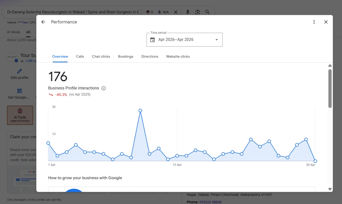Click the scrollbar up arrow in dialog
The width and height of the screenshot is (342, 204).
tap(330, 66)
